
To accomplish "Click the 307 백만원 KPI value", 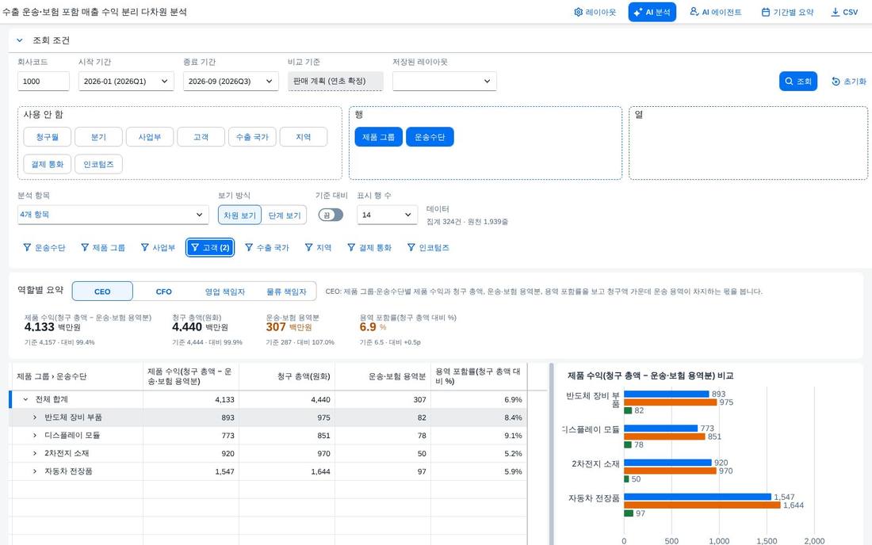I will pos(289,327).
